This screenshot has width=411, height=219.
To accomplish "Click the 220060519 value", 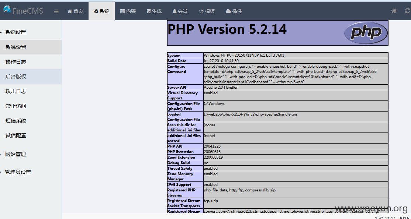I will (213, 157).
